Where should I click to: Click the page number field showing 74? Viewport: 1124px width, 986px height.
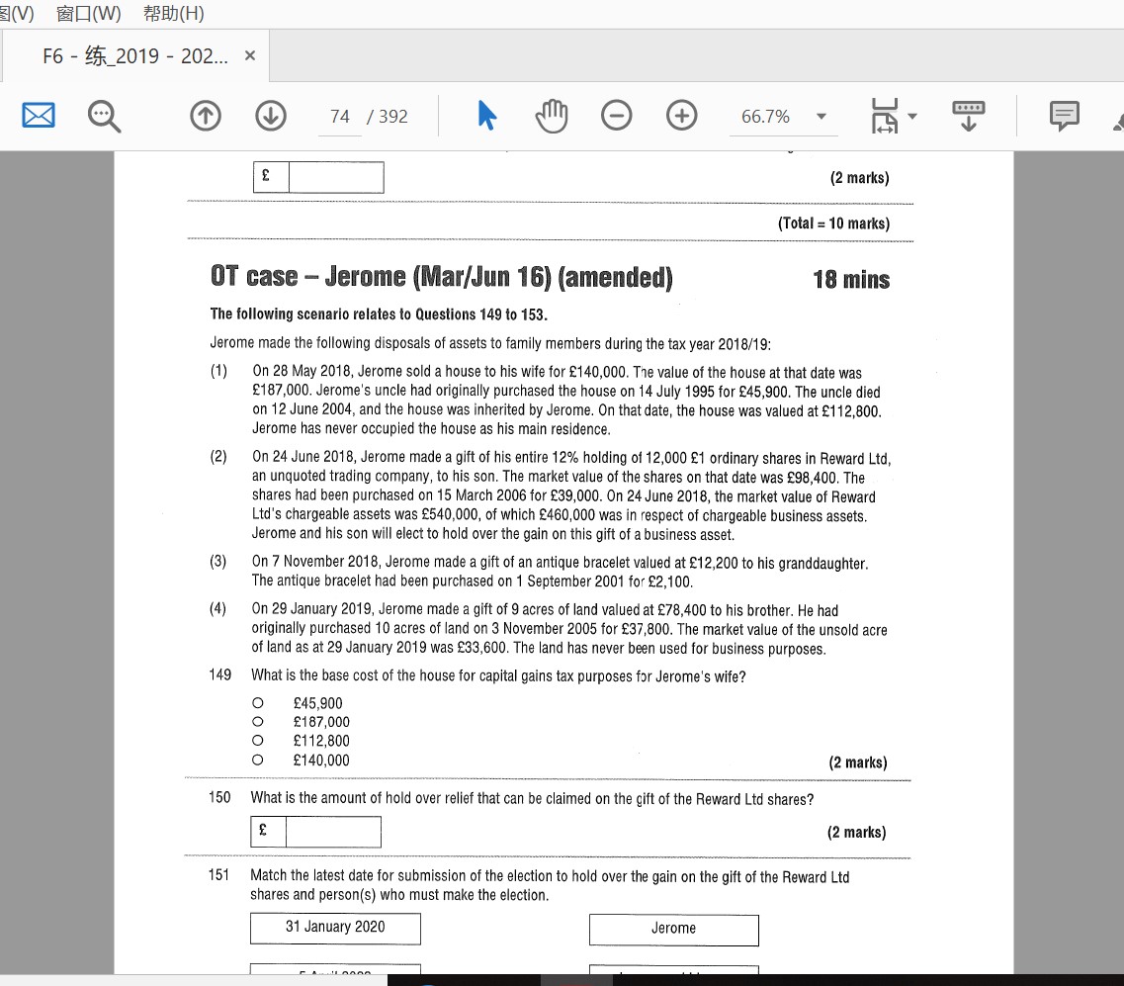pos(340,117)
